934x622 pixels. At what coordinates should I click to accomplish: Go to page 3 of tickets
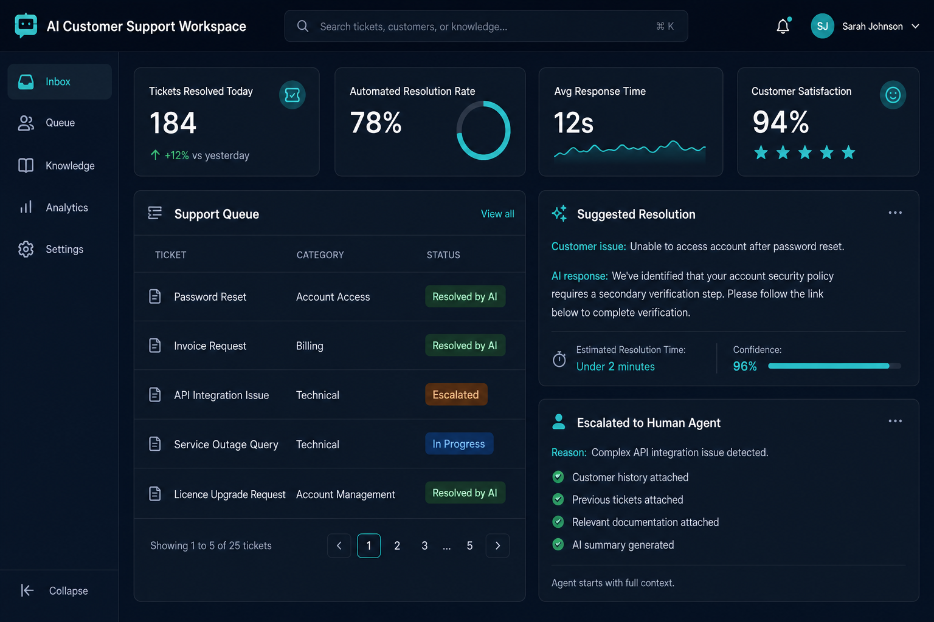point(424,545)
